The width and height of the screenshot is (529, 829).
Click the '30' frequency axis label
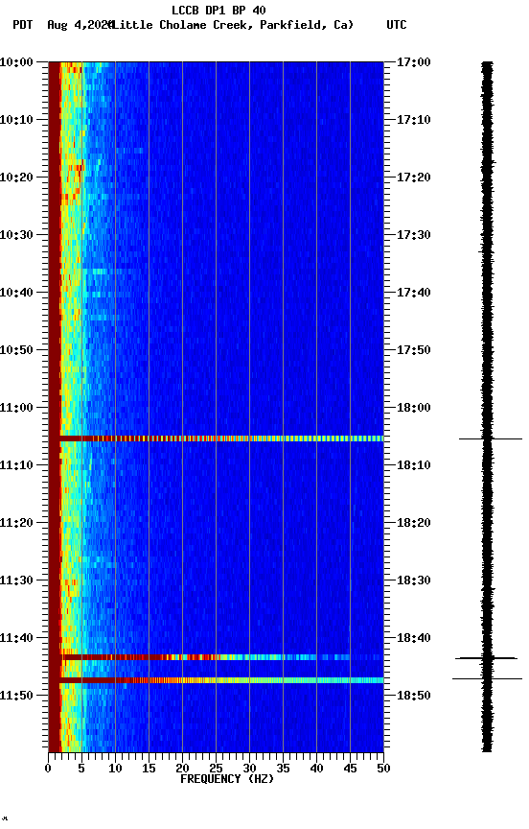coord(249,769)
